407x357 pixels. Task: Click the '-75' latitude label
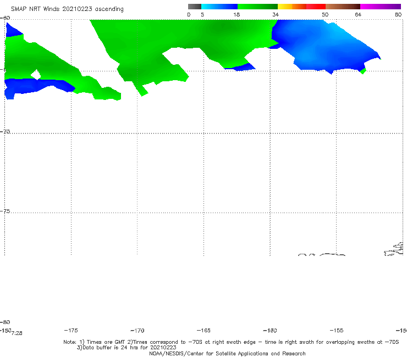(x=5, y=211)
